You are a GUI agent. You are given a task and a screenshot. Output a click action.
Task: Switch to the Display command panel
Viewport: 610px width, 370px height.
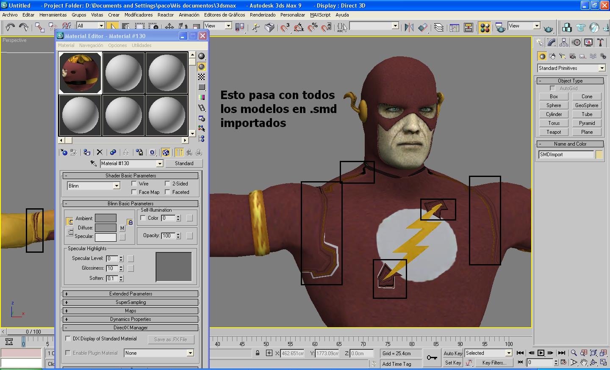tap(588, 42)
